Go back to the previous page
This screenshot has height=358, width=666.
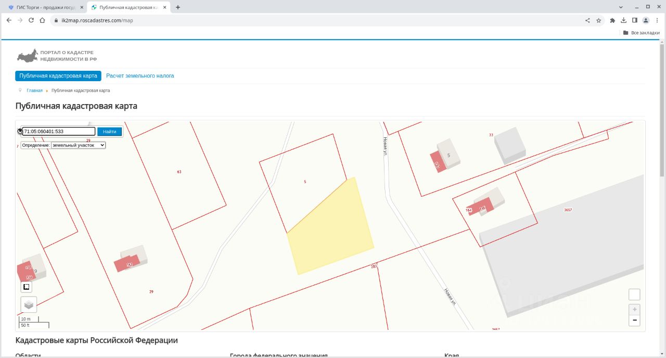pyautogui.click(x=8, y=20)
